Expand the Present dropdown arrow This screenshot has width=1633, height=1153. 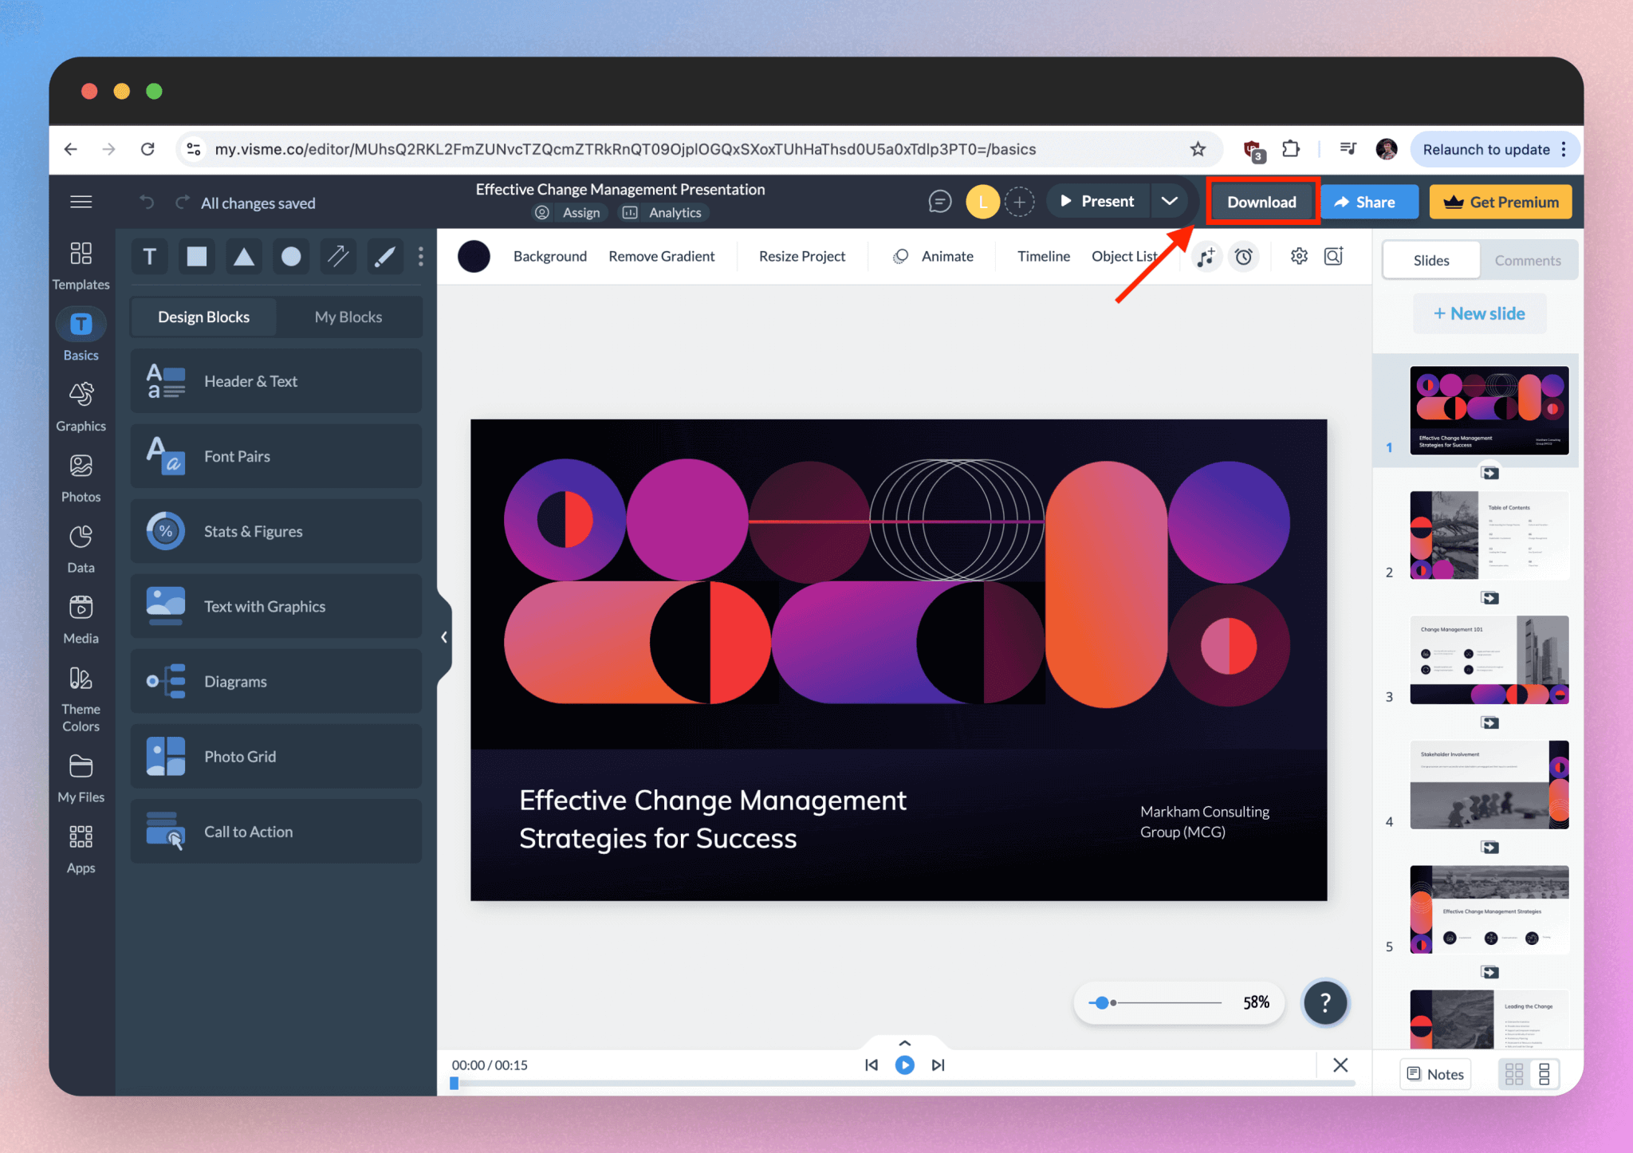point(1169,202)
